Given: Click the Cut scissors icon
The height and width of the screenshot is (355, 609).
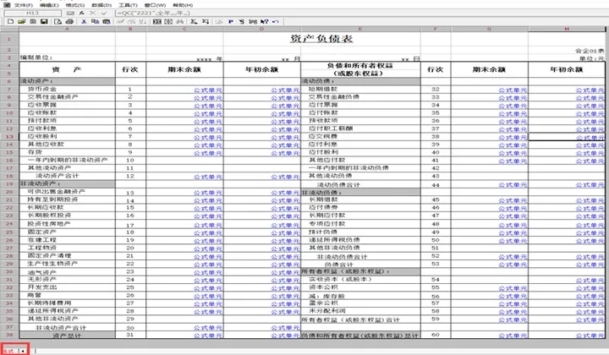Looking at the screenshot, I should pyautogui.click(x=84, y=22).
